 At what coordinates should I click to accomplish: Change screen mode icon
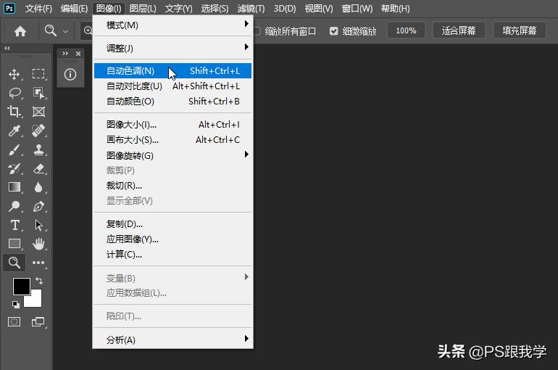38,322
